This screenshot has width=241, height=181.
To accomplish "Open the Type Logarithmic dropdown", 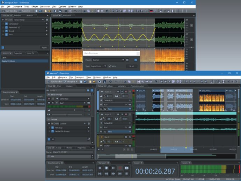I will pyautogui.click(x=98, y=66).
